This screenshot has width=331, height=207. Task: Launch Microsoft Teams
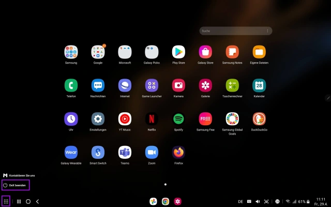[x=125, y=152]
